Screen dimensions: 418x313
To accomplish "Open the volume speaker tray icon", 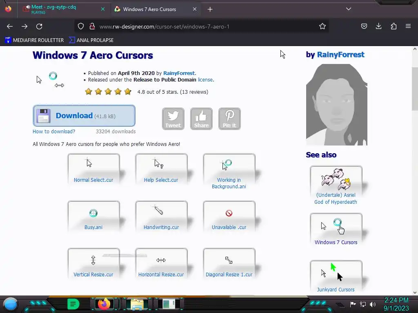I will pyautogui.click(x=373, y=304).
